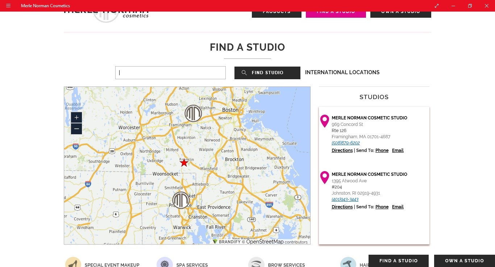Image resolution: width=495 pixels, height=267 pixels.
Task: Click the Studios panel heading
Action: [374, 97]
